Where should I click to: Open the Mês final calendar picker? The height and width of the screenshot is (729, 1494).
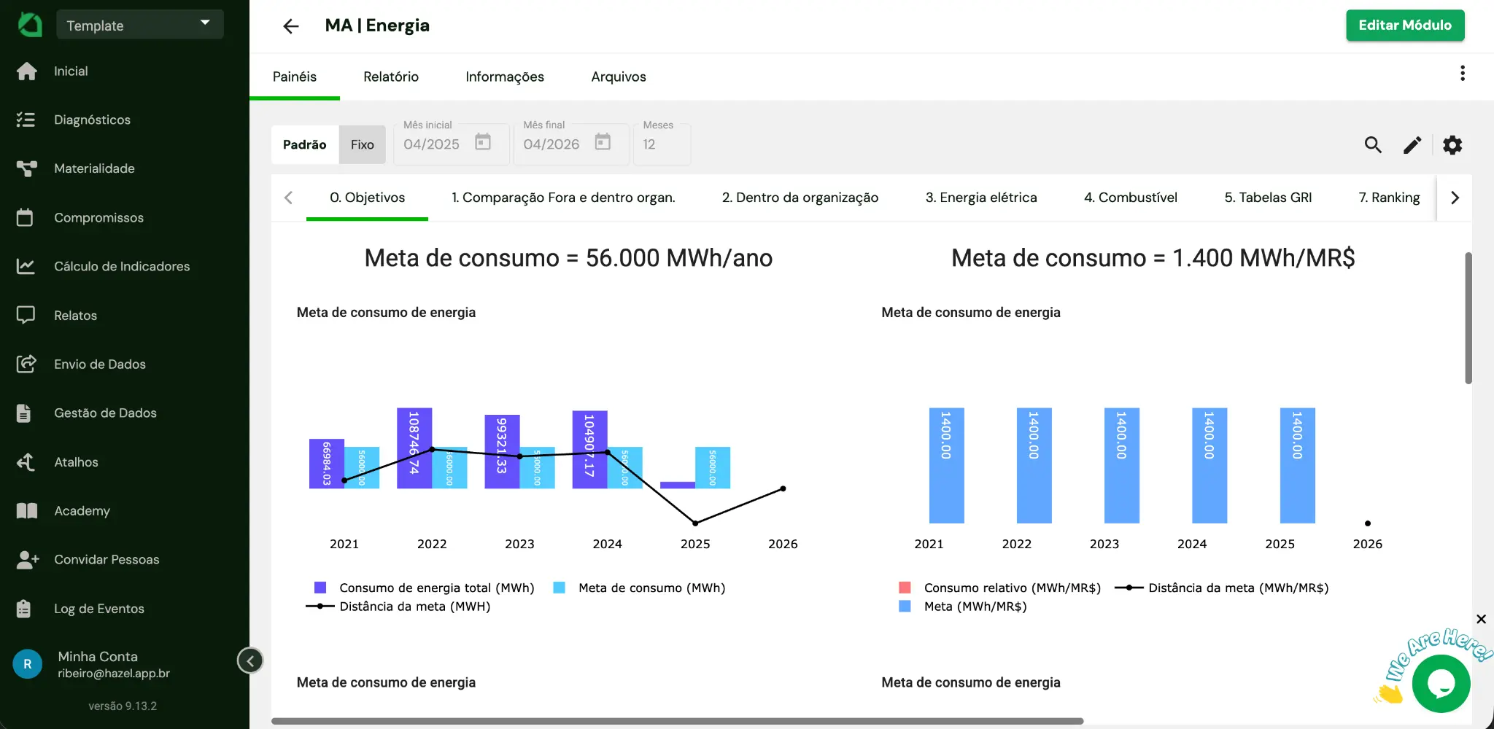click(603, 142)
